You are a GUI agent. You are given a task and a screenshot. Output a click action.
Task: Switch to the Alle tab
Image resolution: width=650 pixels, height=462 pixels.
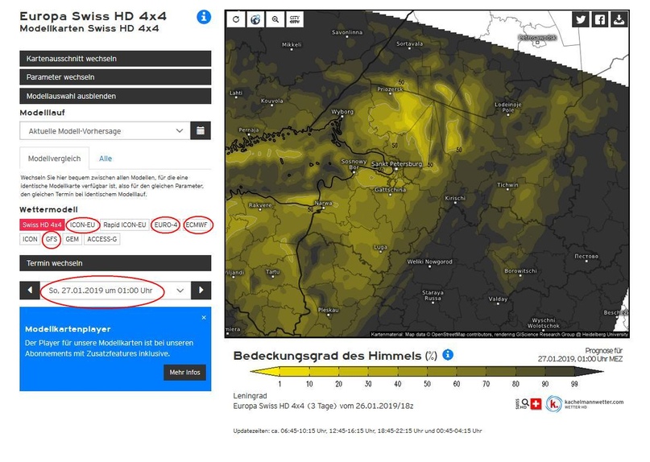pyautogui.click(x=106, y=159)
